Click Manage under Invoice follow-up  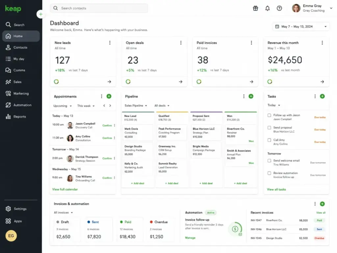190,238
